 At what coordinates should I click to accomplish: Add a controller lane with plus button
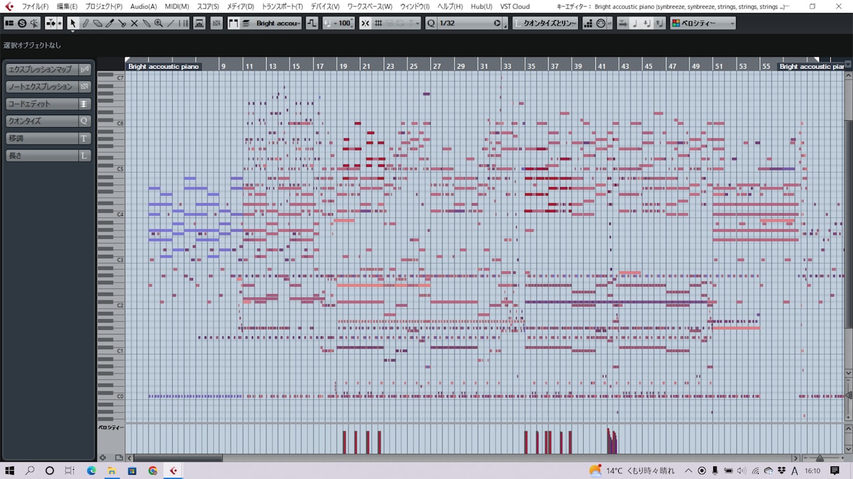point(102,457)
